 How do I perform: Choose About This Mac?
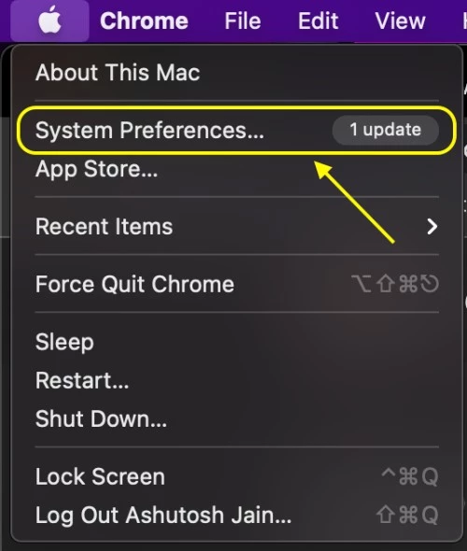pyautogui.click(x=237, y=73)
